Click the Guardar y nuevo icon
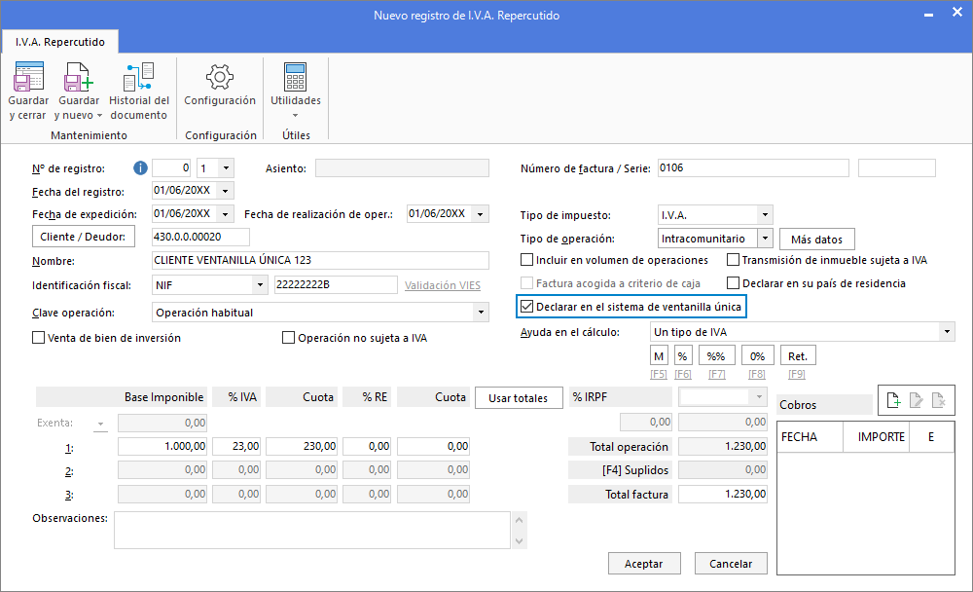The image size is (973, 592). (78, 77)
